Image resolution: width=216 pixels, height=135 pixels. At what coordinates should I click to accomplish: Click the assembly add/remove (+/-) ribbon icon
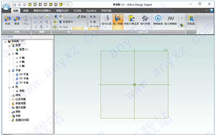pos(131,20)
